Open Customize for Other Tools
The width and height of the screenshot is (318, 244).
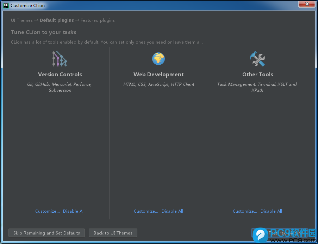(x=245, y=211)
